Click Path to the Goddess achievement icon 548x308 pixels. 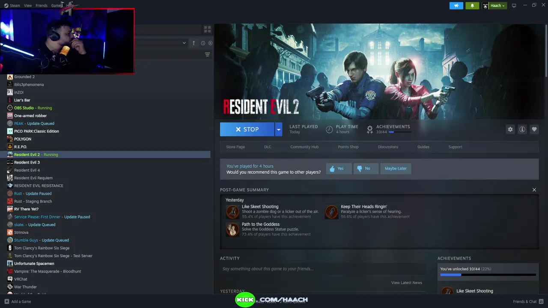(232, 229)
